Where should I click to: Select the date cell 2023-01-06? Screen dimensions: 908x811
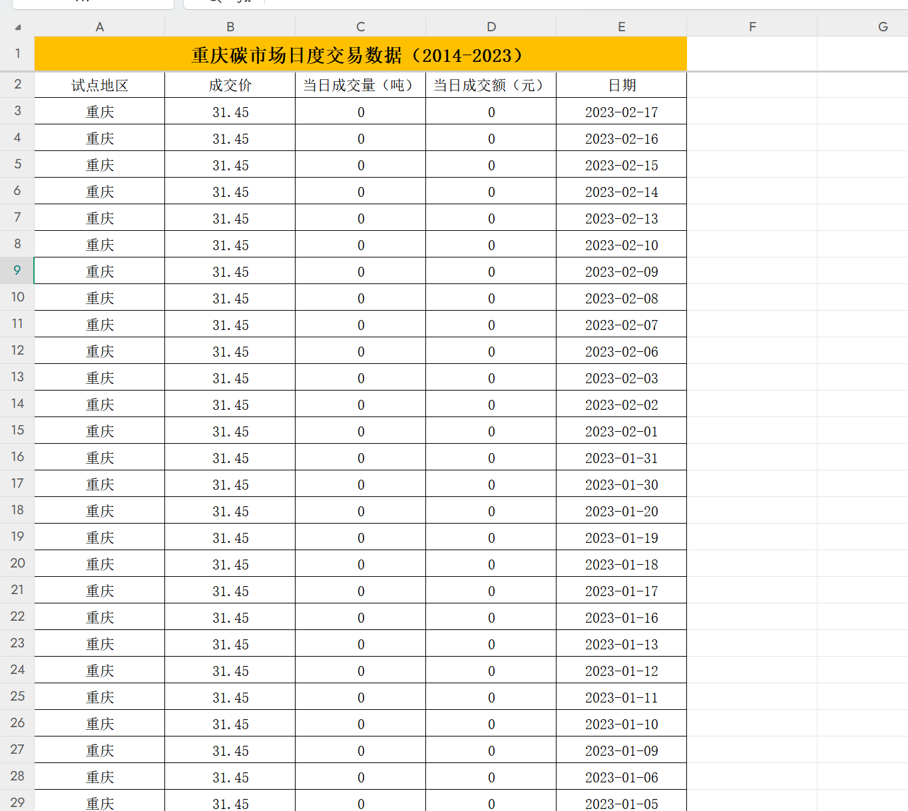[x=622, y=777]
